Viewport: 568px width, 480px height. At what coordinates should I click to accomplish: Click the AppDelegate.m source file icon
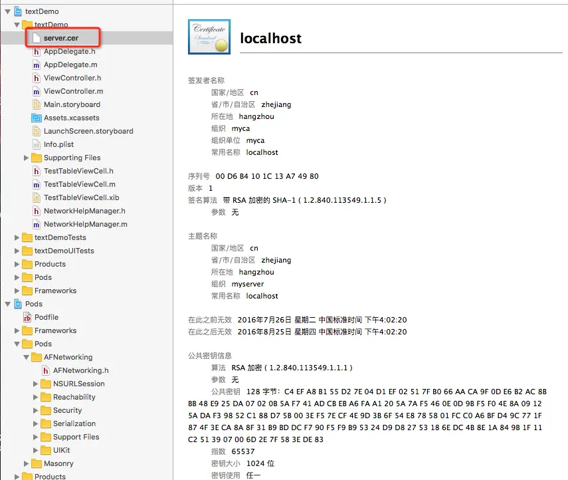click(37, 65)
